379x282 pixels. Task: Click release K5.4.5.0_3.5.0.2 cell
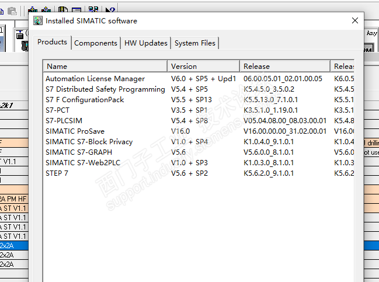coord(269,89)
